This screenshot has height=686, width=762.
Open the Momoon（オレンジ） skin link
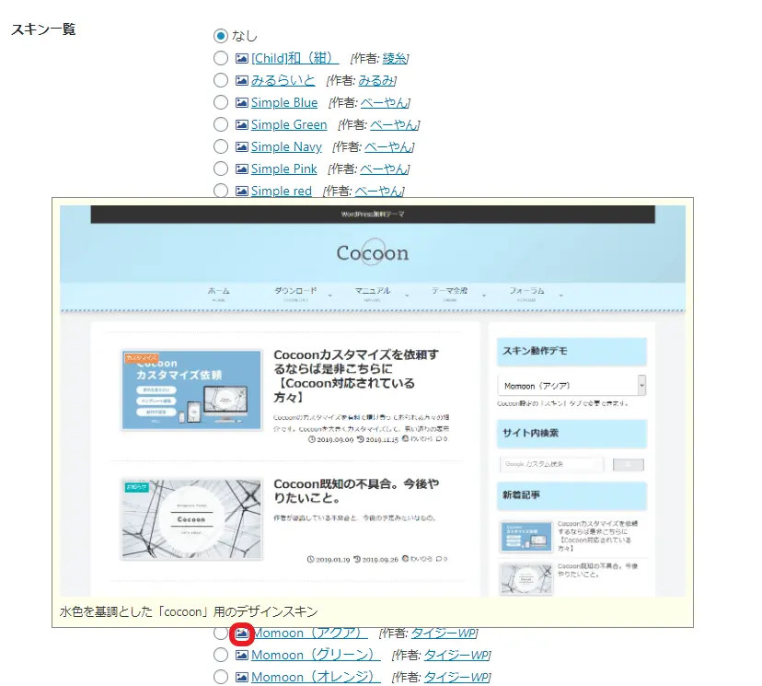[316, 677]
